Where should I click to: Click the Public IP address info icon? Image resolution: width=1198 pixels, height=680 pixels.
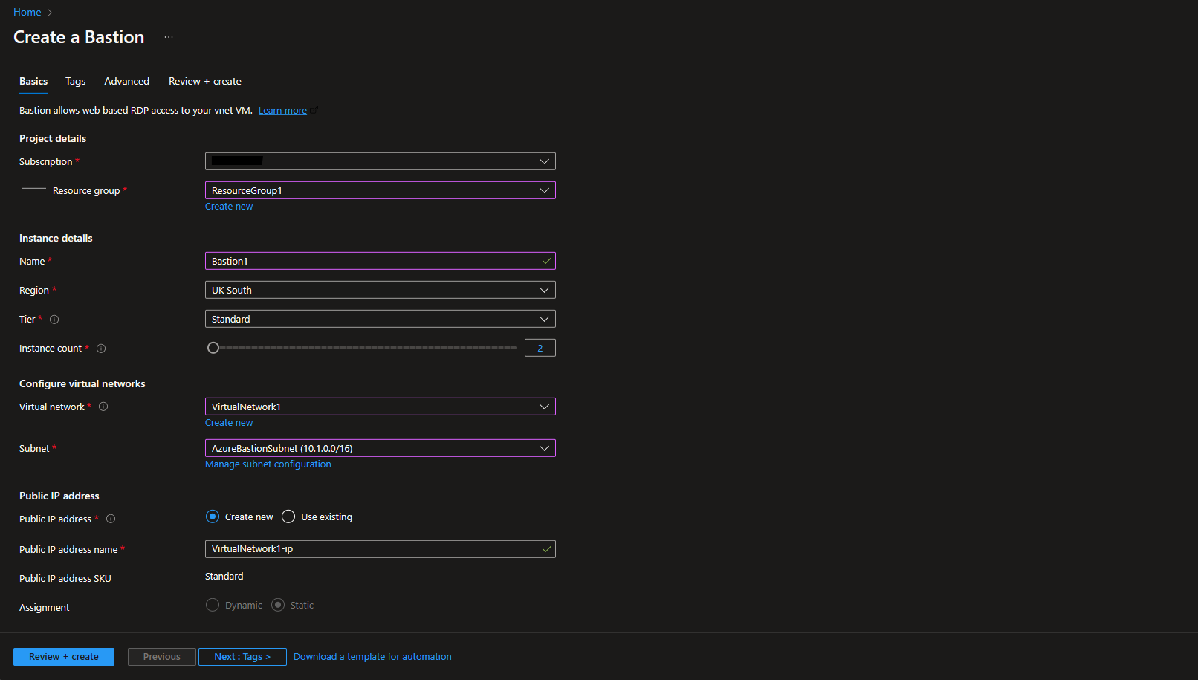coord(111,519)
